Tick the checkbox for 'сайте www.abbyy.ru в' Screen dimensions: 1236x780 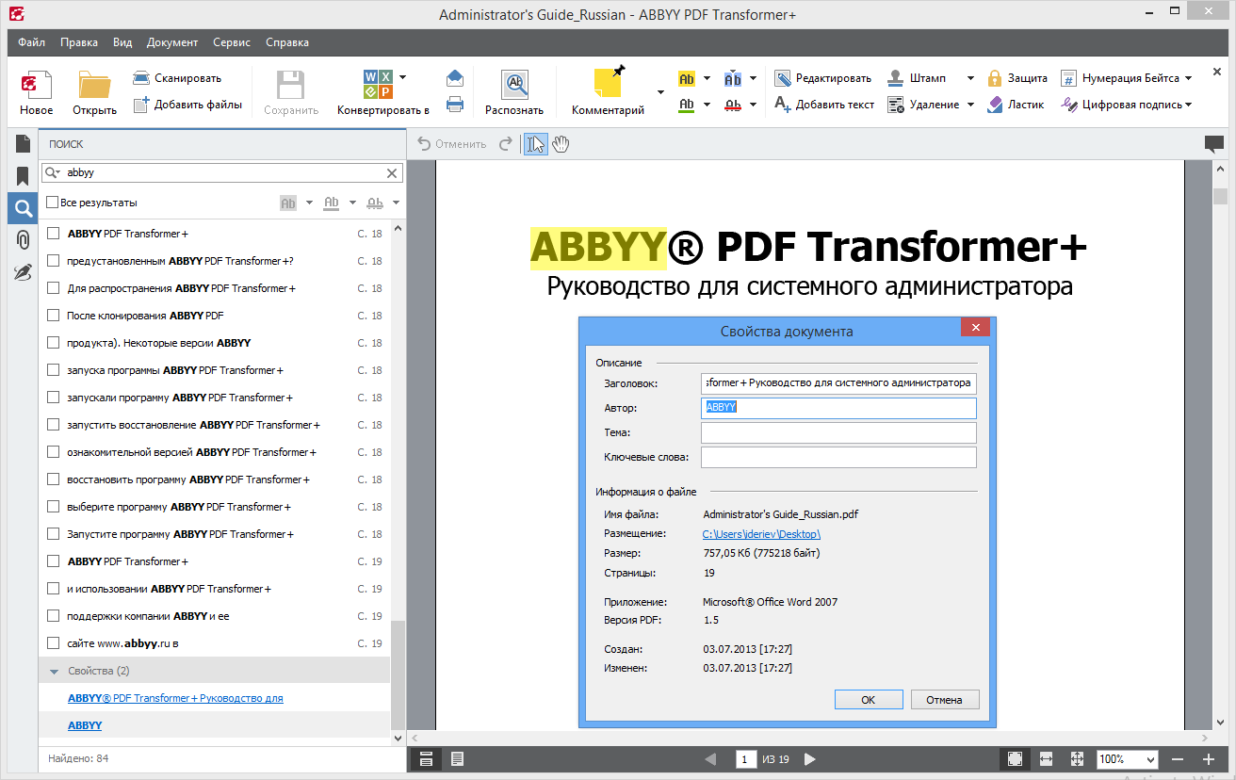tap(54, 643)
